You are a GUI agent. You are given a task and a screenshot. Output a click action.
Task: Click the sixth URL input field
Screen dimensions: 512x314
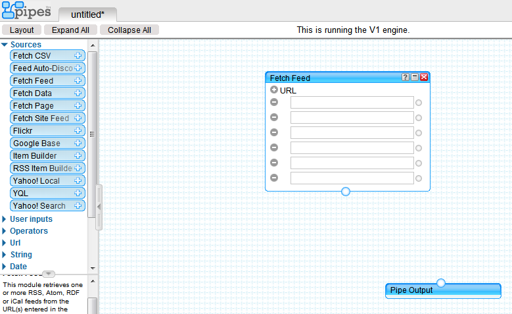point(352,178)
